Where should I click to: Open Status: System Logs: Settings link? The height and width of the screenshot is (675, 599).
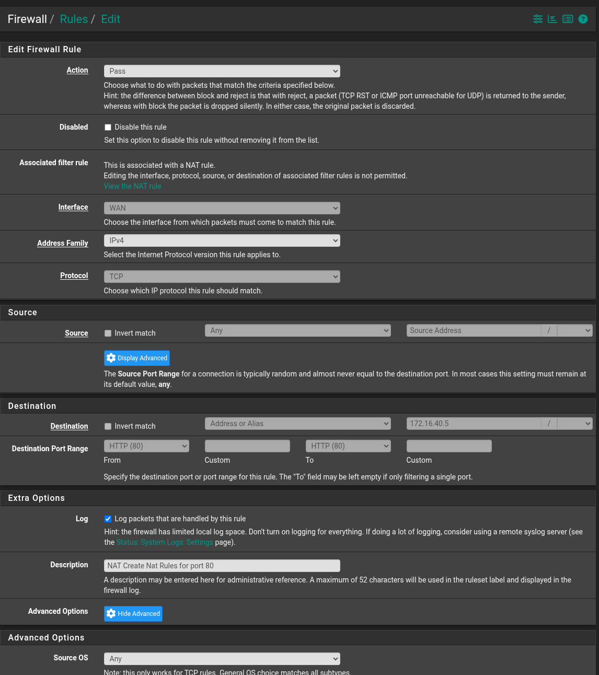point(165,542)
